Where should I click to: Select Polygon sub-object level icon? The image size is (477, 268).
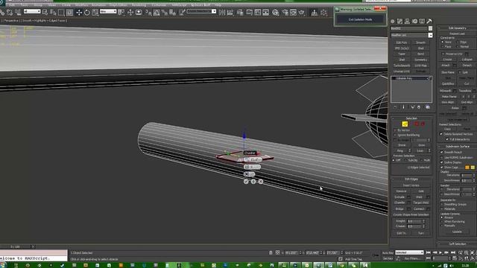pyautogui.click(x=417, y=124)
